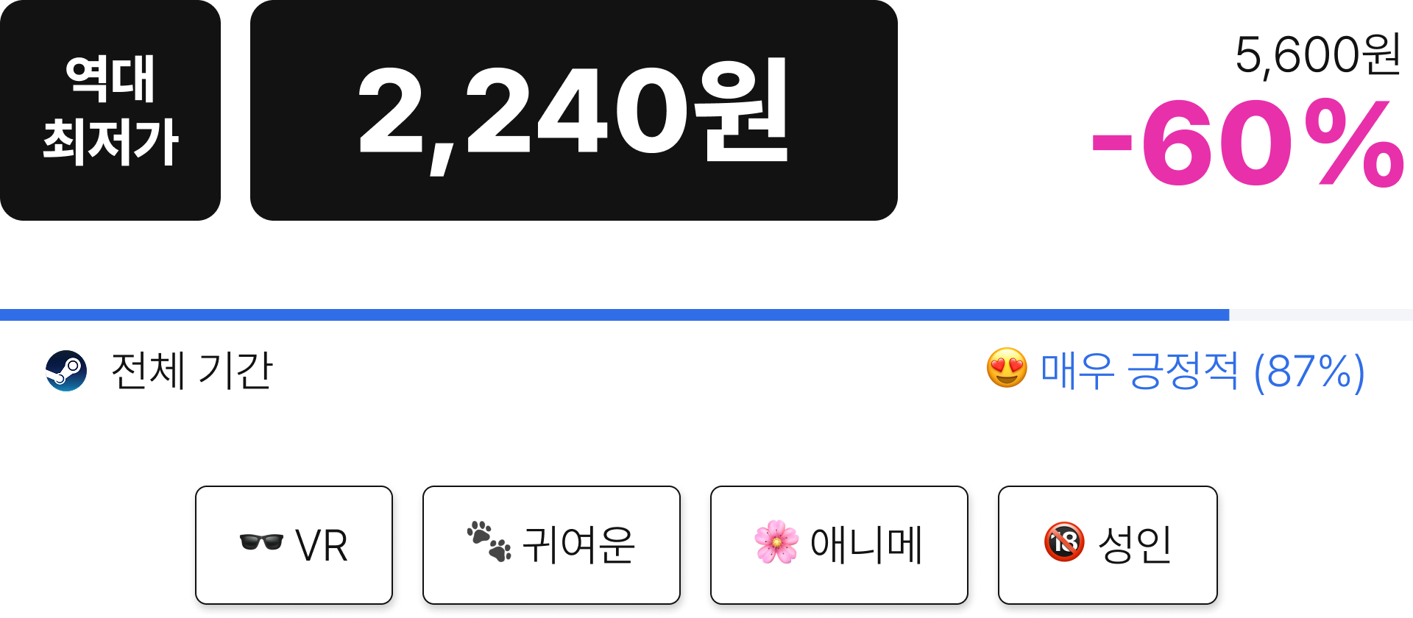This screenshot has height=618, width=1413.
Task: Click the heart-eyes emoji icon
Action: tap(1007, 368)
